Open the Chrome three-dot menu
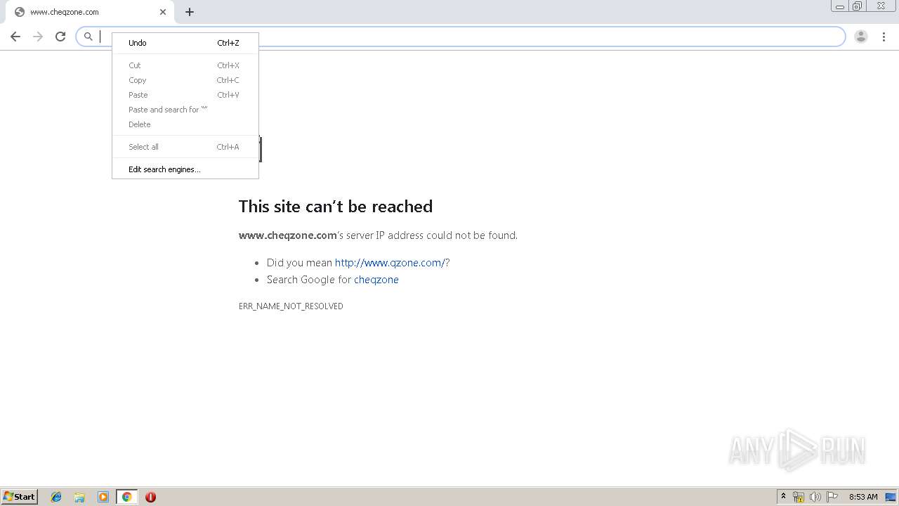 [x=884, y=37]
